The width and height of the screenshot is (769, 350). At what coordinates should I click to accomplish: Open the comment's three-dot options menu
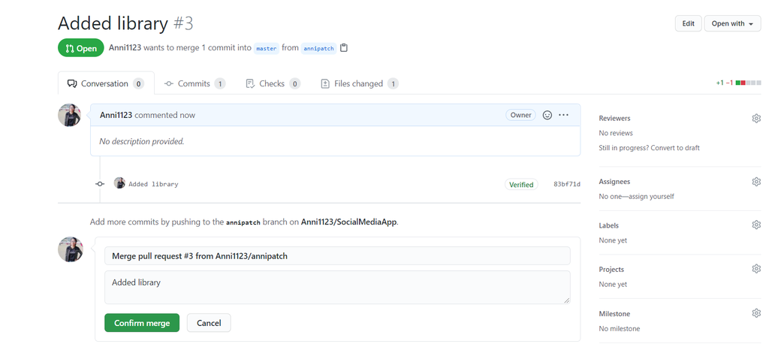coord(564,115)
